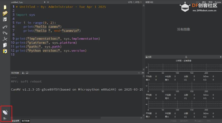Switch to the Serial Terminal tab at bottom
Image resolution: width=222 pixels, height=123 pixels.
tap(26, 121)
